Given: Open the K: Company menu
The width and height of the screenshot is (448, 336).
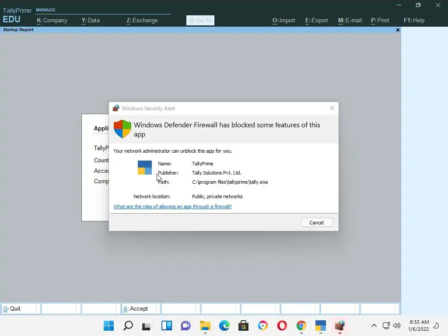Looking at the screenshot, I should 52,20.
